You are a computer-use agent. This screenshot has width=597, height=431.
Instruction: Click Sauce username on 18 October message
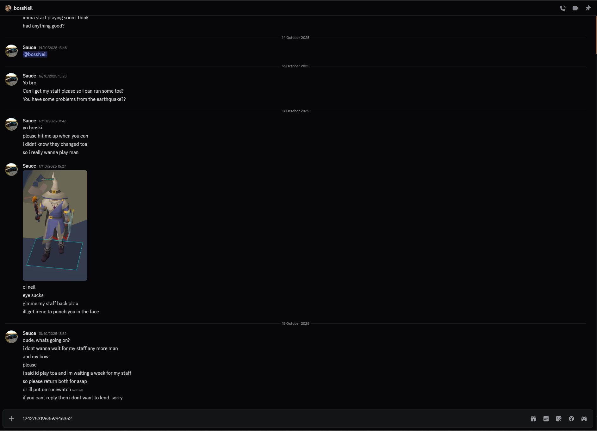tap(29, 333)
